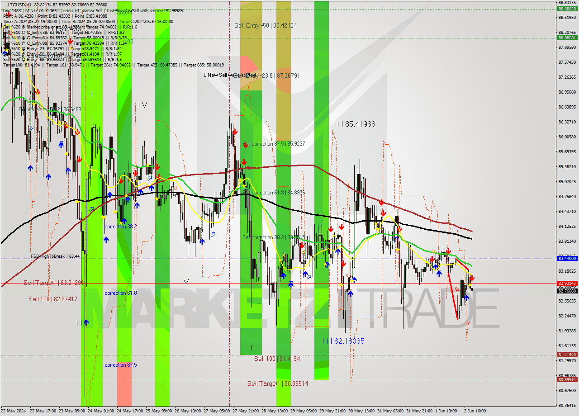Image resolution: width=579 pixels, height=416 pixels.
Task: Select the blue 'correction 87.5' label
Action: pos(121,365)
